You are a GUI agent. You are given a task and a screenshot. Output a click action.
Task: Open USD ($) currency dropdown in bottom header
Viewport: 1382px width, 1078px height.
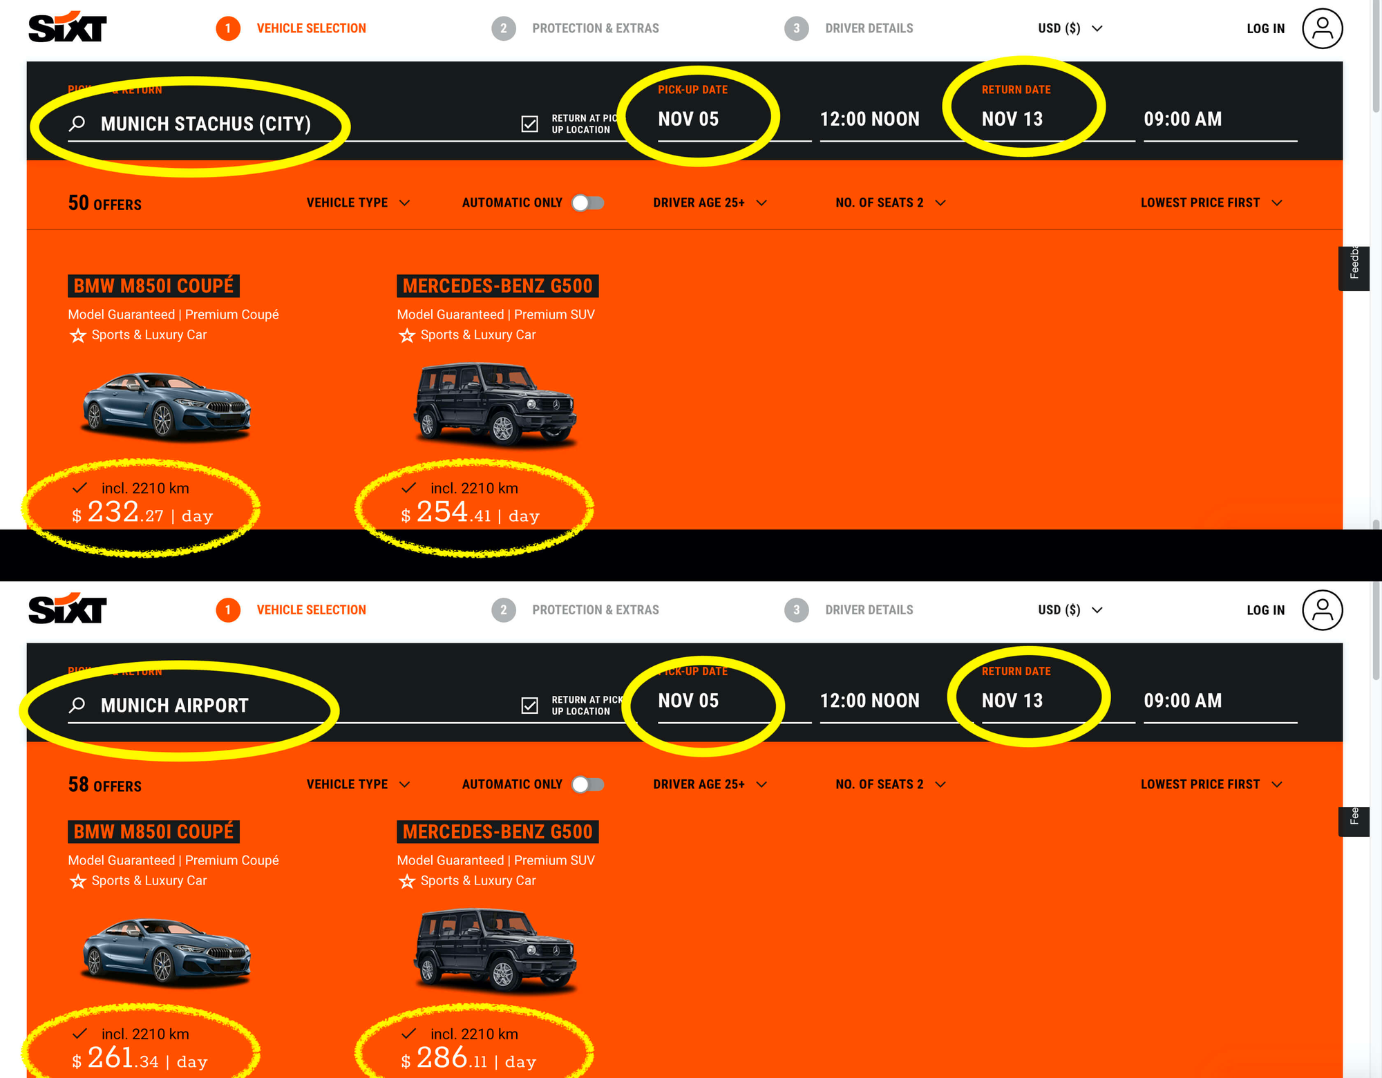1070,609
